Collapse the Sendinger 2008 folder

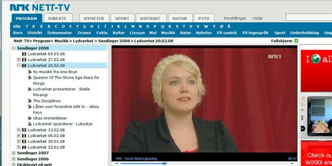click(14, 48)
